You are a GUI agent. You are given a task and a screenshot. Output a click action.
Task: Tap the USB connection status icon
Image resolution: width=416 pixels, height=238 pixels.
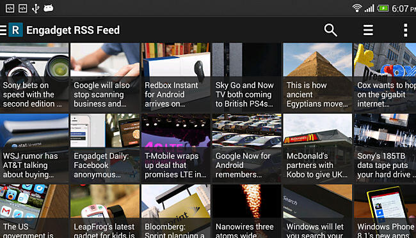point(36,8)
